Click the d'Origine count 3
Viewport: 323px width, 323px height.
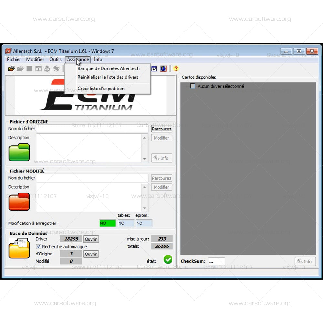pyautogui.click(x=71, y=254)
